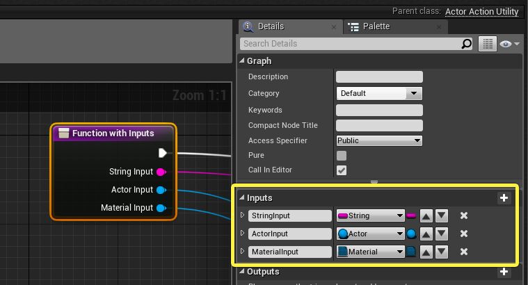The width and height of the screenshot is (528, 285).
Task: Enable the Pure checkbox
Action: 342,156
